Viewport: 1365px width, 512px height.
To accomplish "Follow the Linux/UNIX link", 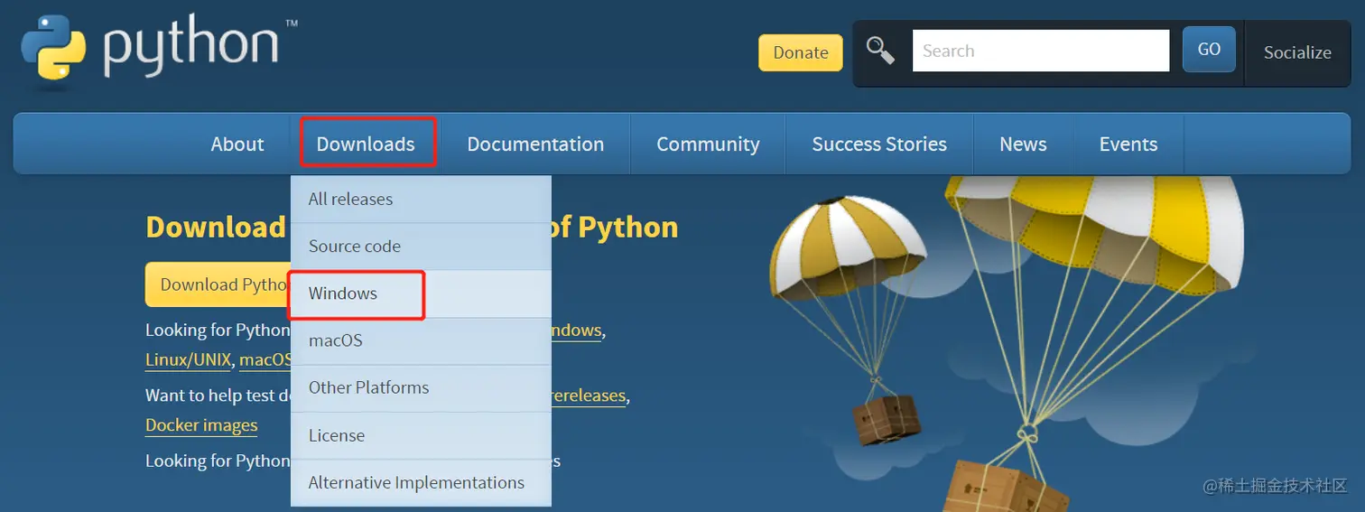I will click(188, 359).
